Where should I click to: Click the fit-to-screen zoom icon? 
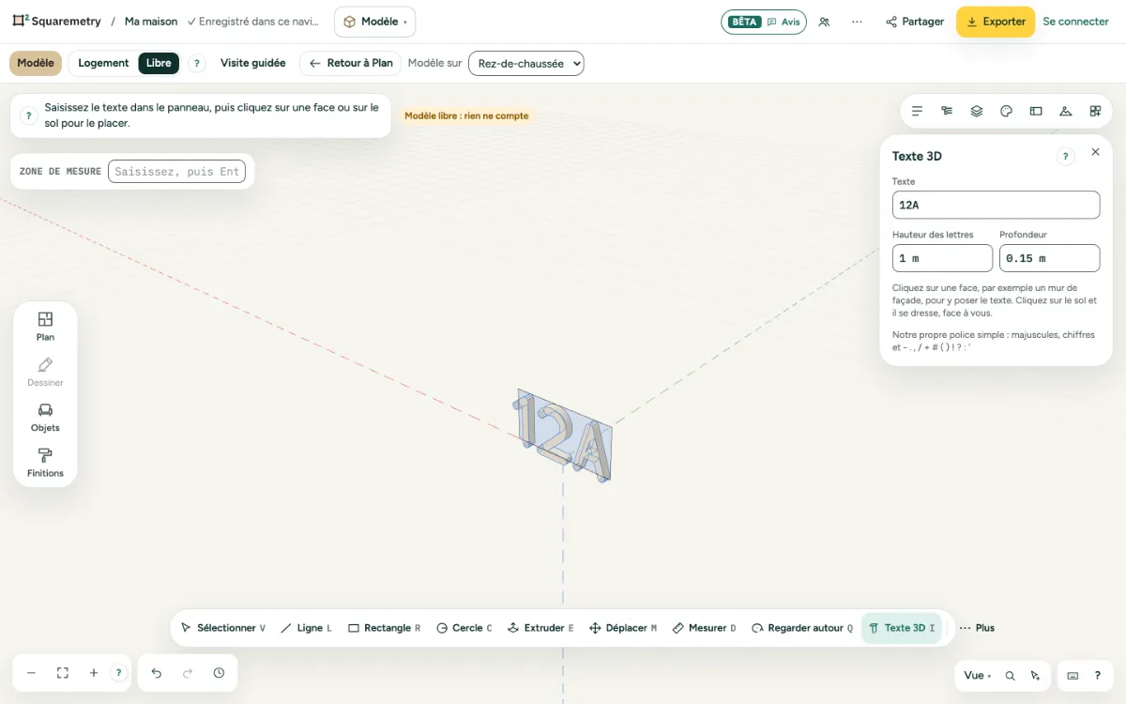[63, 673]
